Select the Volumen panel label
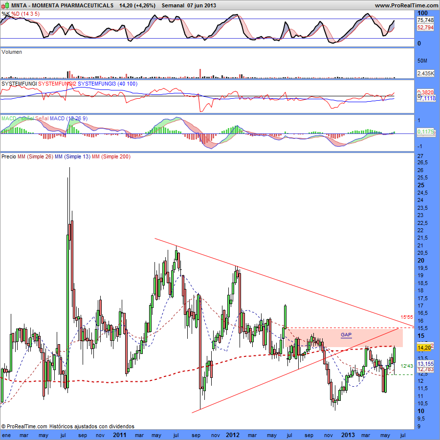This screenshot has width=440, height=440. click(x=12, y=52)
